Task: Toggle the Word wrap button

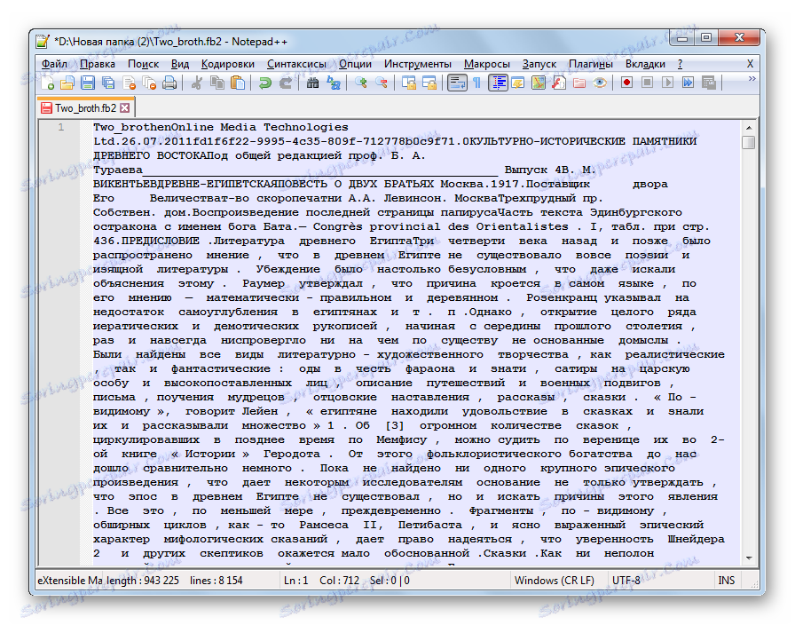Action: [457, 83]
